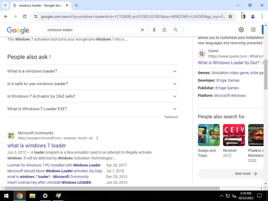268x201 pixels.
Task: Click in the Google search input field
Action: (92, 30)
